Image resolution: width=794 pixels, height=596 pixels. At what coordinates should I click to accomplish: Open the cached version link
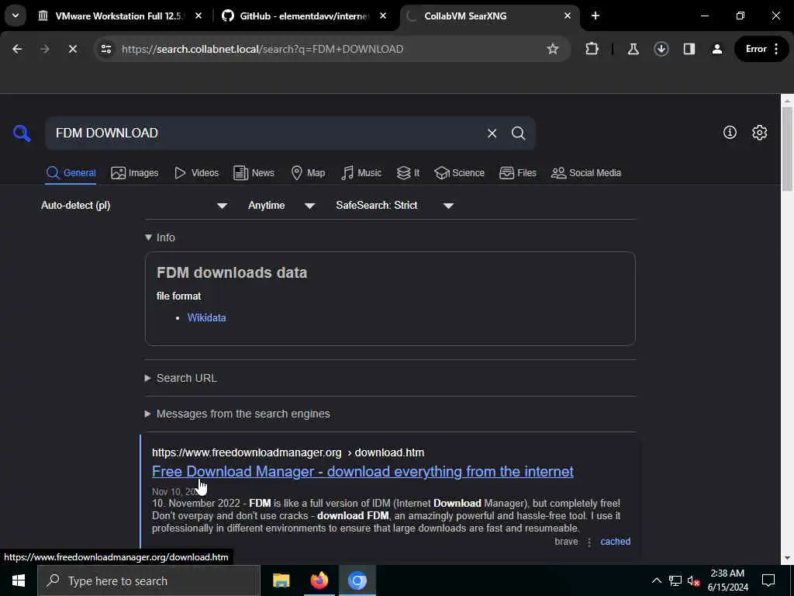[x=615, y=541]
